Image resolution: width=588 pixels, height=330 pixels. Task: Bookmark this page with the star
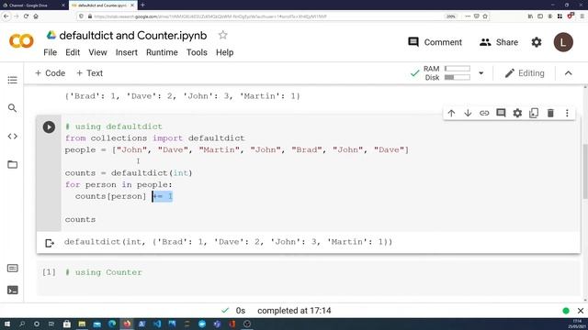click(485, 16)
